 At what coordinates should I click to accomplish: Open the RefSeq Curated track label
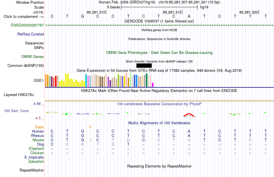tap(31, 34)
